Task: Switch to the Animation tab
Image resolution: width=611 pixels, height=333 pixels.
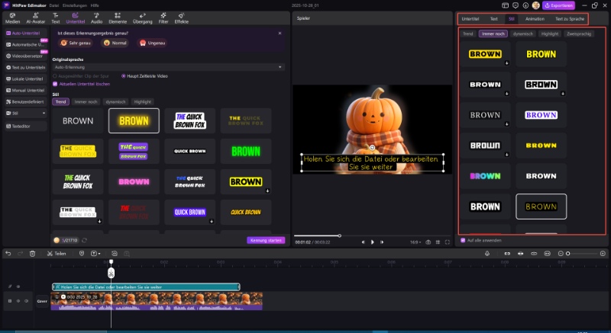Action: pos(535,18)
